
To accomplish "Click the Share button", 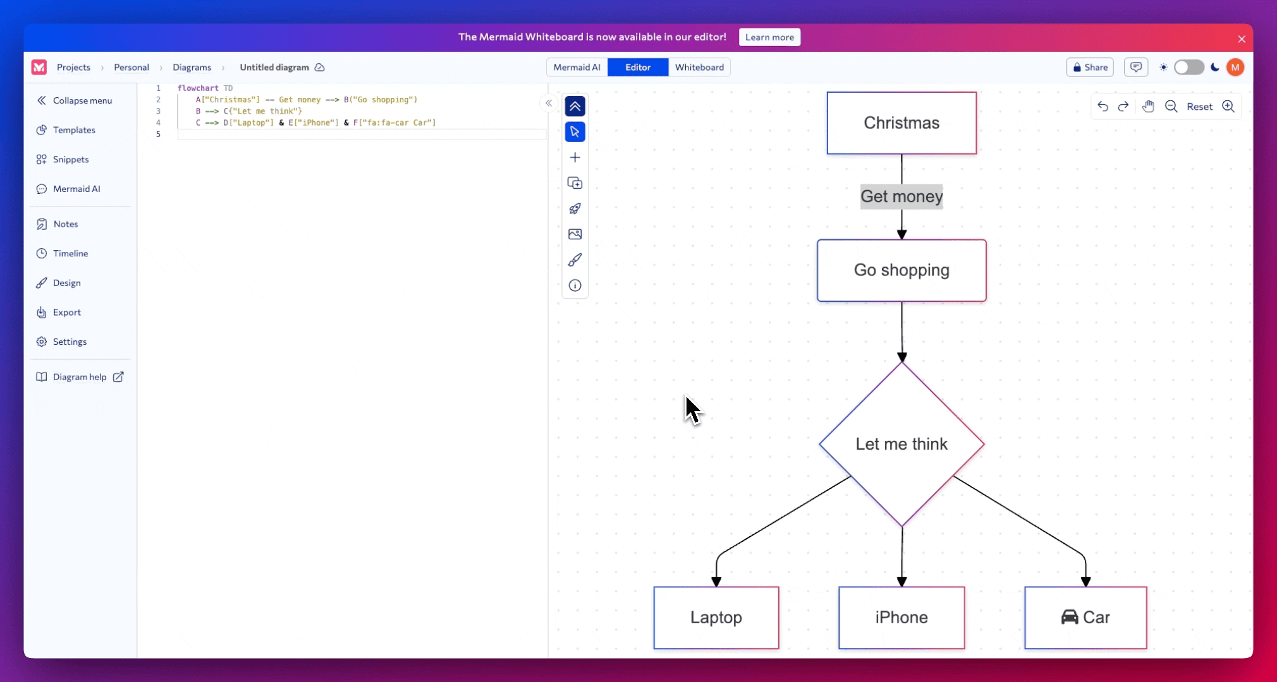I will click(1089, 67).
